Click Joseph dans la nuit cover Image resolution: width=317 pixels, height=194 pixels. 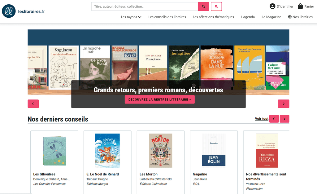click(x=216, y=63)
